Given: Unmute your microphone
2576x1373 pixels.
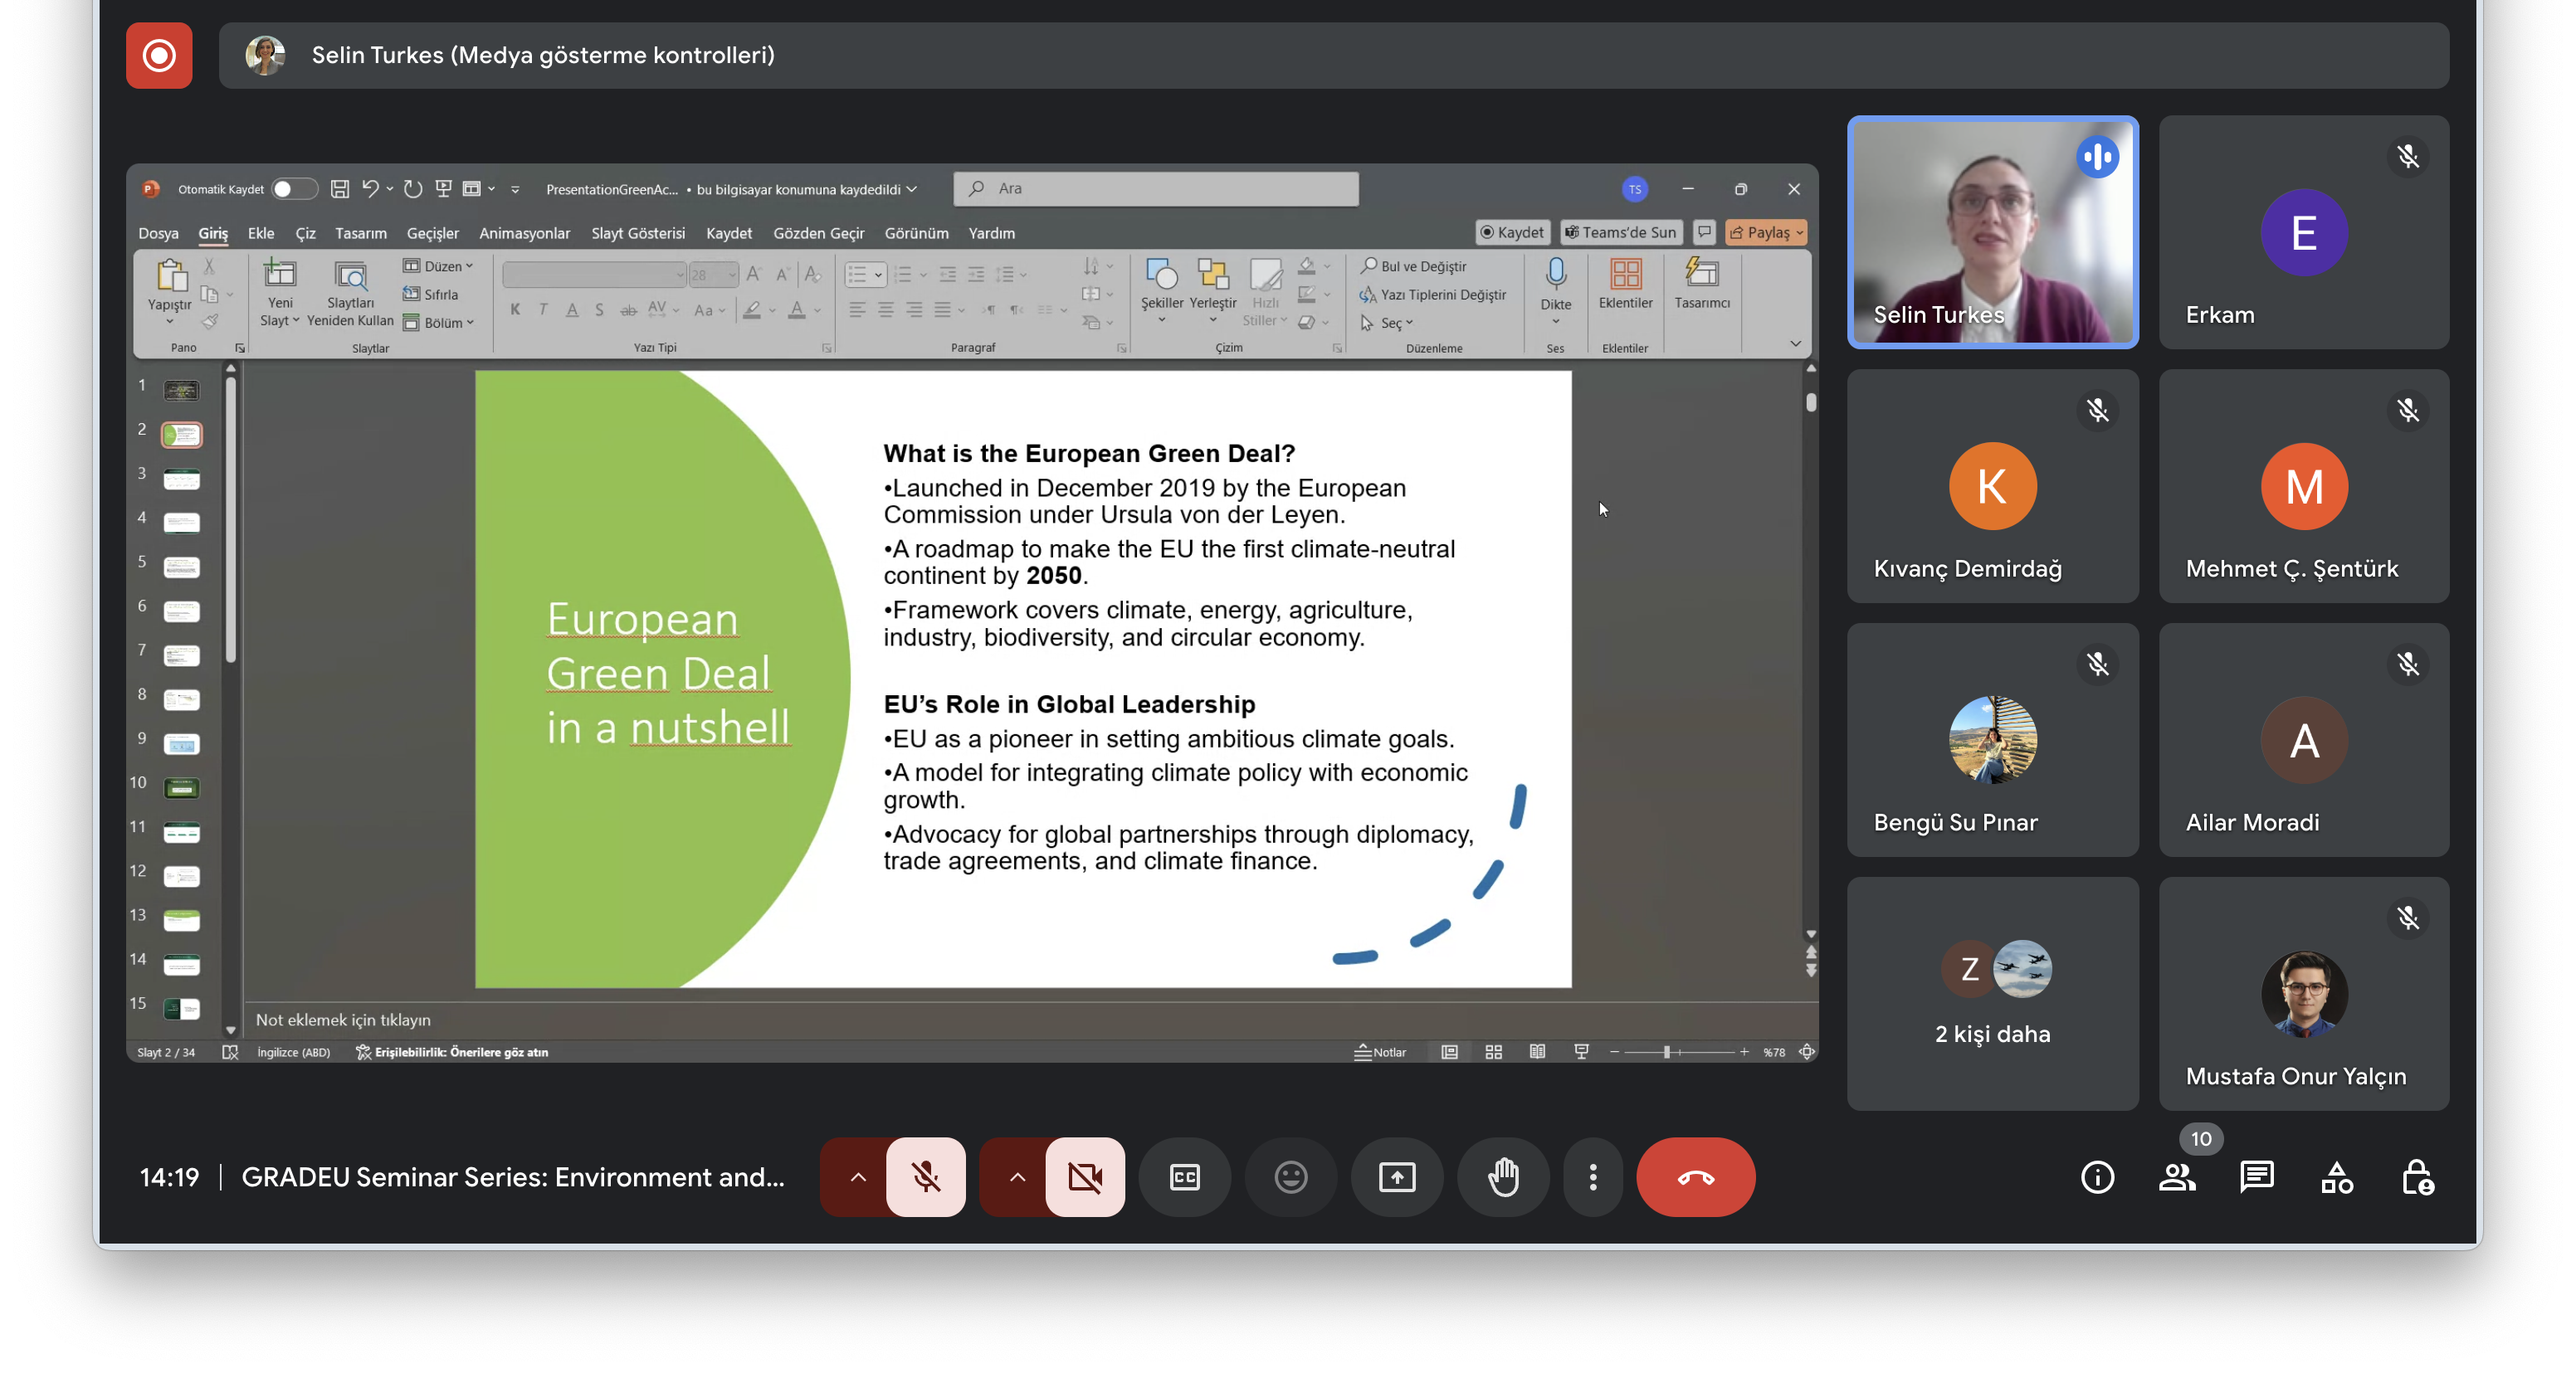Looking at the screenshot, I should (x=926, y=1177).
